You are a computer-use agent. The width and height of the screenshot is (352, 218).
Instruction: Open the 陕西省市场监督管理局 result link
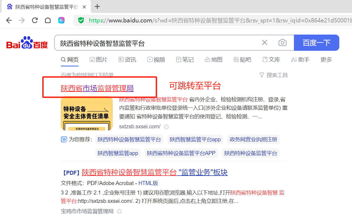click(x=97, y=88)
